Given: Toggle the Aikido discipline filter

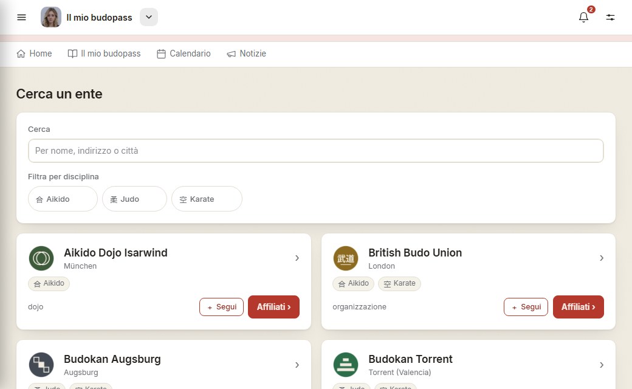Looking at the screenshot, I should click(x=63, y=199).
